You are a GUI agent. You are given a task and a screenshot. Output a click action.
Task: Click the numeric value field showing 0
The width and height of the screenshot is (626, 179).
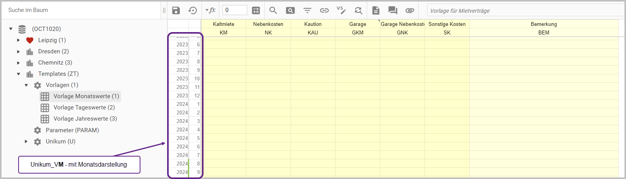pyautogui.click(x=234, y=10)
